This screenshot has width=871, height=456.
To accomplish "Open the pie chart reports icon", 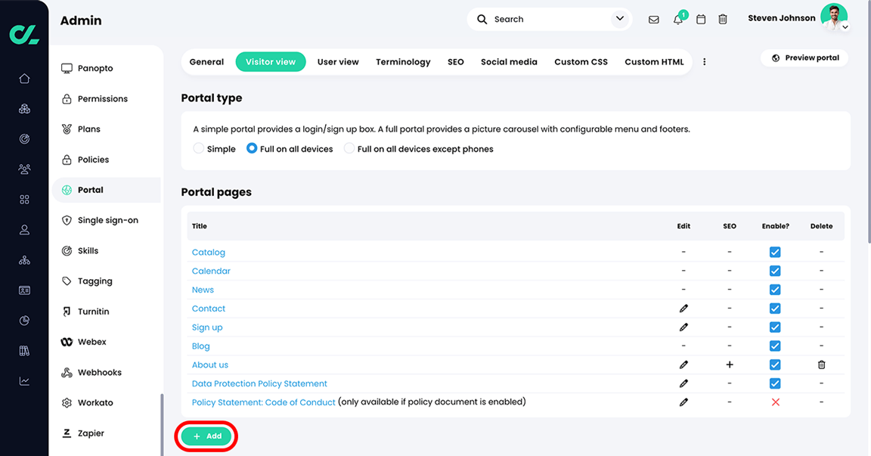I will pyautogui.click(x=24, y=321).
